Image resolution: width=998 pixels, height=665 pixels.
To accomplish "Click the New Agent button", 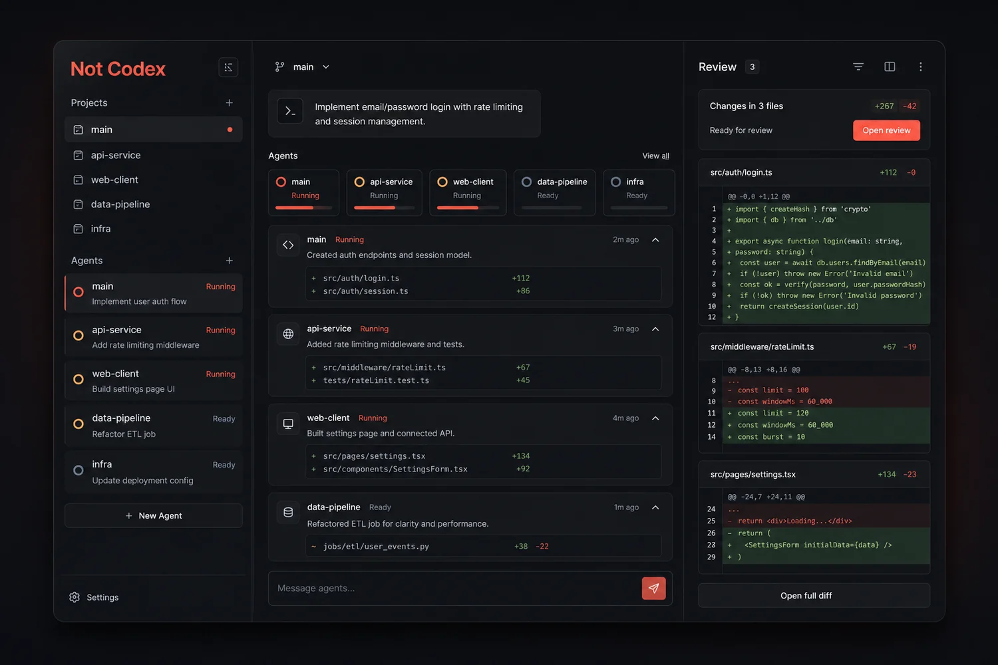I will (154, 516).
